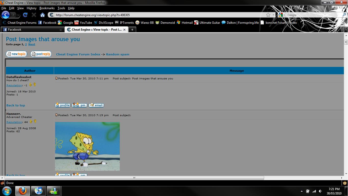Email Dataflashsabot via the email button
The height and width of the screenshot is (196, 348).
pos(96,105)
